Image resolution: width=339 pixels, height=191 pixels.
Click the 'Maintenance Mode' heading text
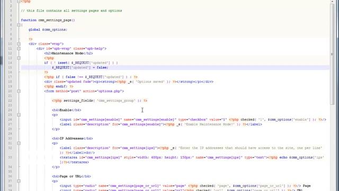(x=67, y=53)
